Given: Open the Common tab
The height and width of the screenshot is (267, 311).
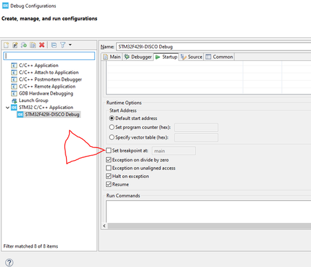Looking at the screenshot, I should click(219, 57).
